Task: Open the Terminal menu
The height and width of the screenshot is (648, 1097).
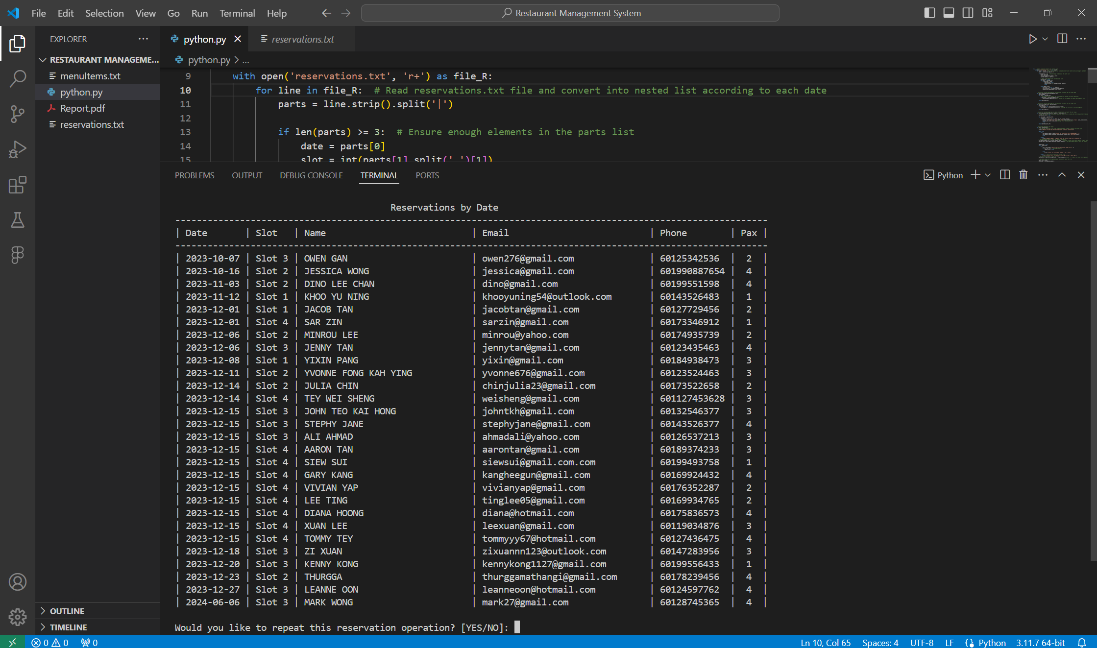Action: pyautogui.click(x=237, y=13)
